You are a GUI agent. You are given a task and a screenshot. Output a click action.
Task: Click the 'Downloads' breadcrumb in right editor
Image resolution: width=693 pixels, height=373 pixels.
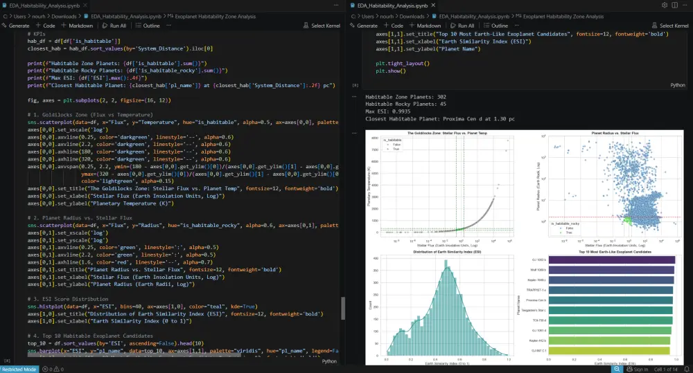pos(412,17)
